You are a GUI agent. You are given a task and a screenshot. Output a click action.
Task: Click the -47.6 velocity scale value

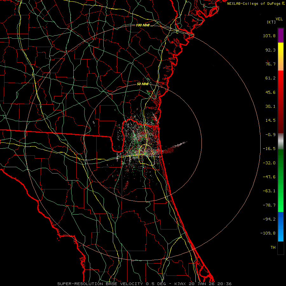(x=269, y=177)
